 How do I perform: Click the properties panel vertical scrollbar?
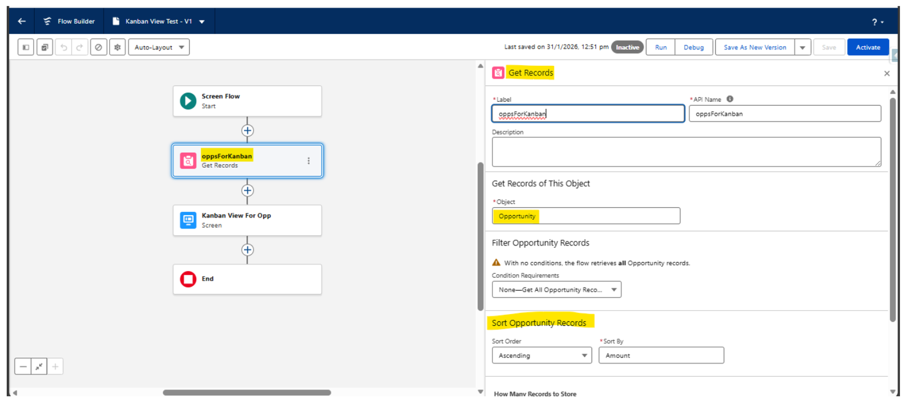(893, 210)
